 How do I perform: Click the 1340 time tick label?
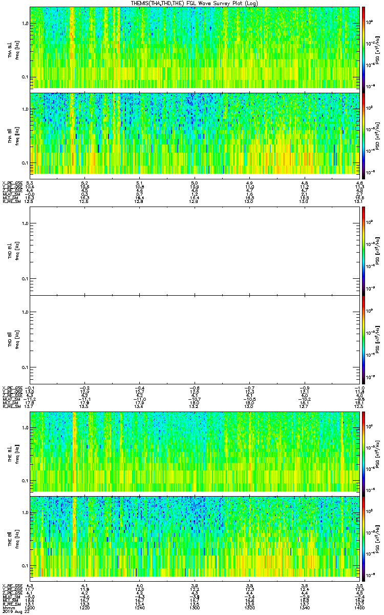pyautogui.click(x=304, y=607)
